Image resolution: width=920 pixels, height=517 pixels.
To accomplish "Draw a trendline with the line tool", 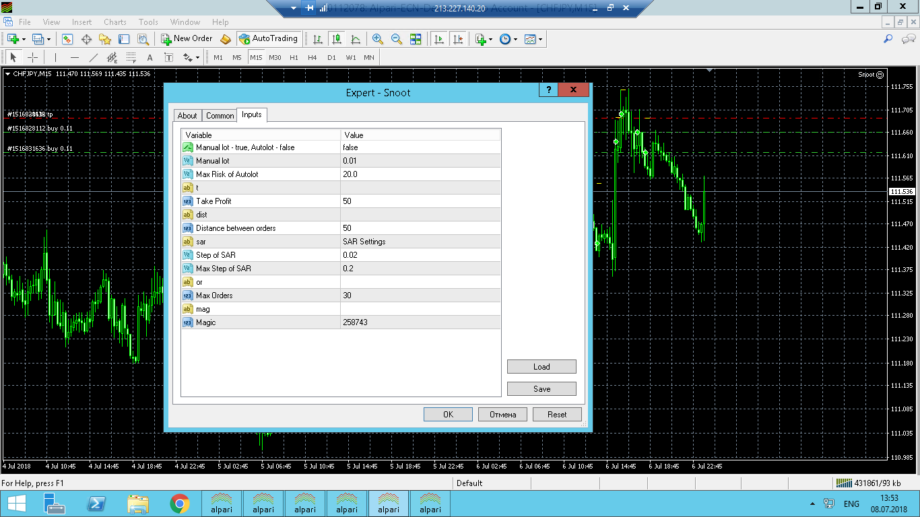I will 94,57.
